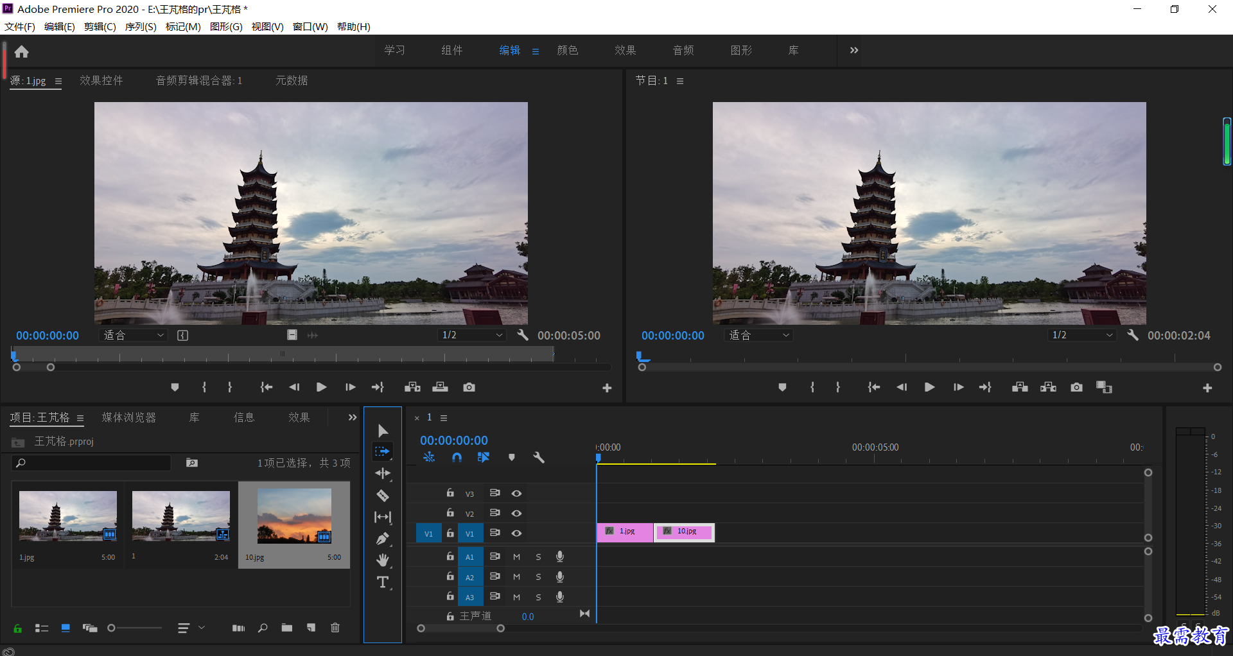This screenshot has height=656, width=1233.
Task: Select the Slip tool
Action: [383, 517]
